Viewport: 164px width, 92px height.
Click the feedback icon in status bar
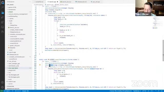point(159,91)
